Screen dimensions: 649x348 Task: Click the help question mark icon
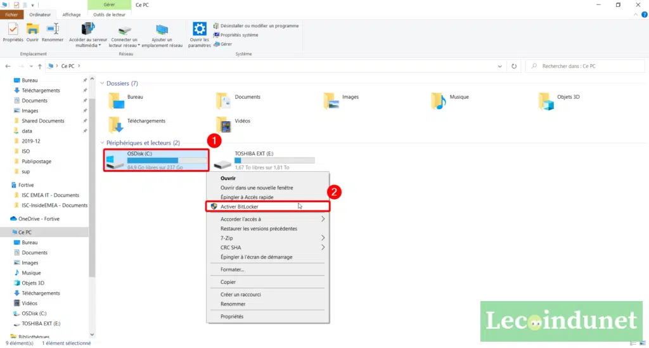[644, 15]
